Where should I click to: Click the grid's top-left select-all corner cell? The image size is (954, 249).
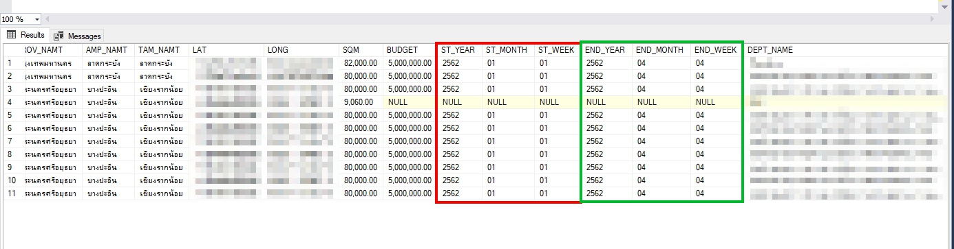click(14, 50)
